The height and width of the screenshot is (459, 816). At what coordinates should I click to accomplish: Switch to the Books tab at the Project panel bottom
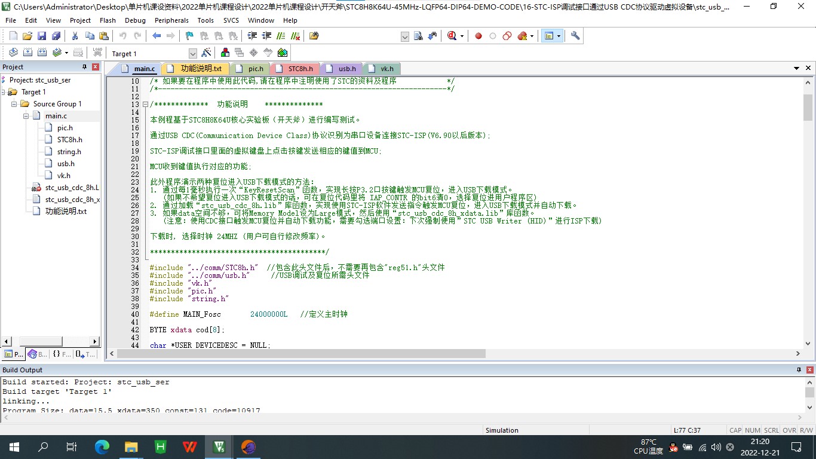(x=37, y=354)
